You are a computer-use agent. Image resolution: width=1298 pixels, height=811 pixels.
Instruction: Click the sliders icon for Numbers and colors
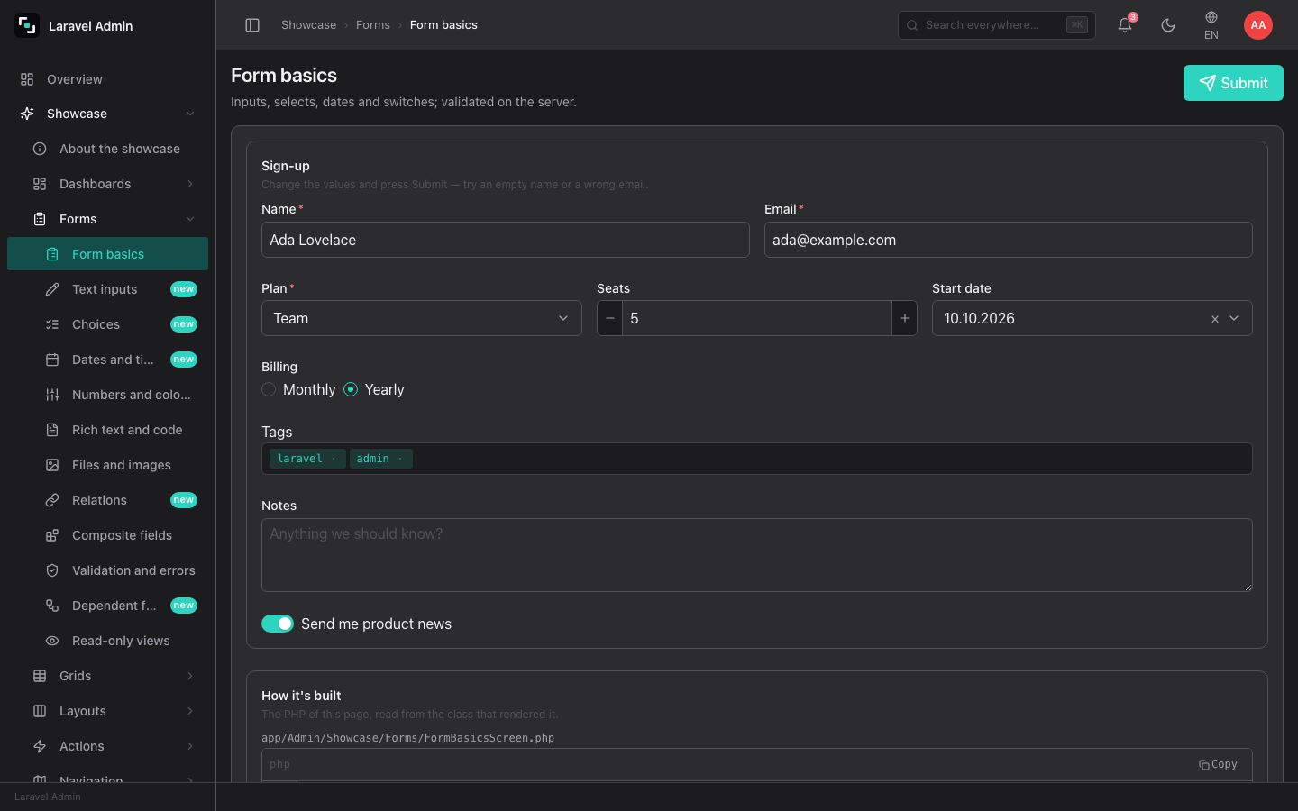[52, 395]
